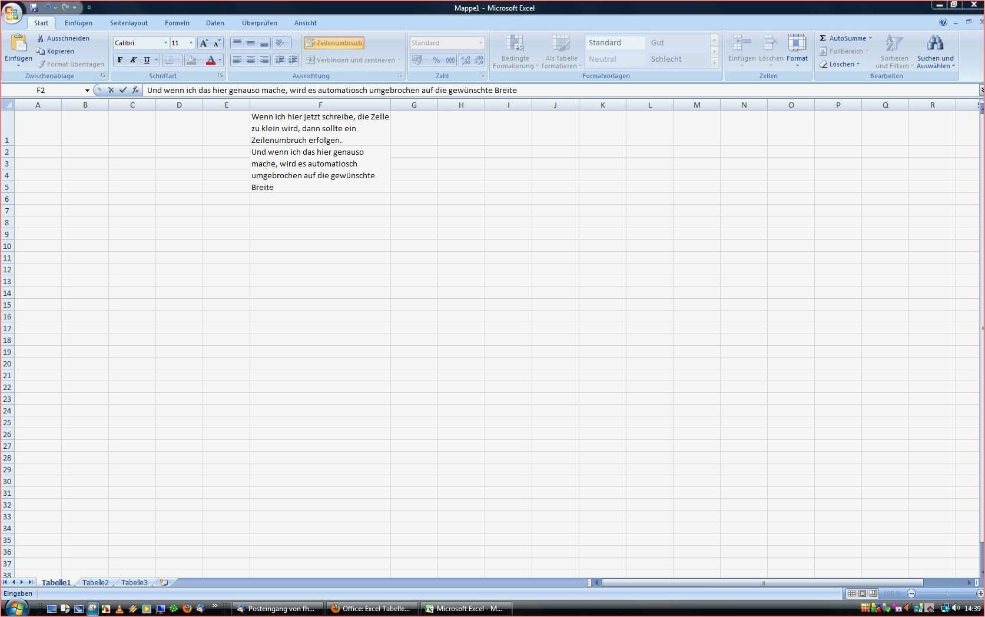Image resolution: width=985 pixels, height=617 pixels.
Task: Click the fx insert function icon
Action: [x=135, y=90]
